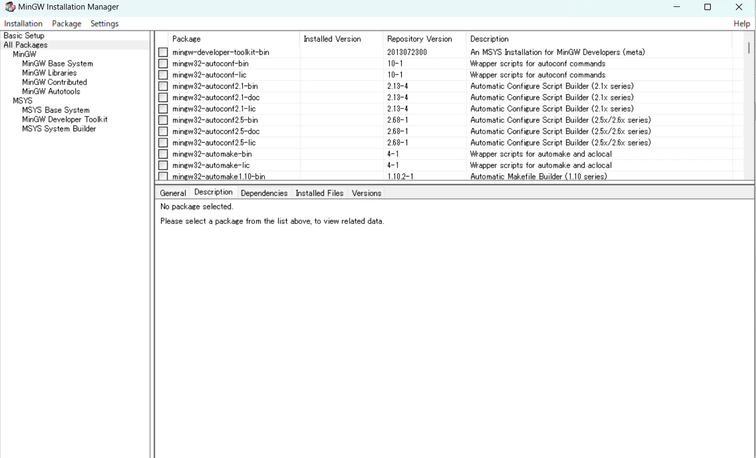This screenshot has width=756, height=458.
Task: Select MinGW Autotools category
Action: pos(51,91)
